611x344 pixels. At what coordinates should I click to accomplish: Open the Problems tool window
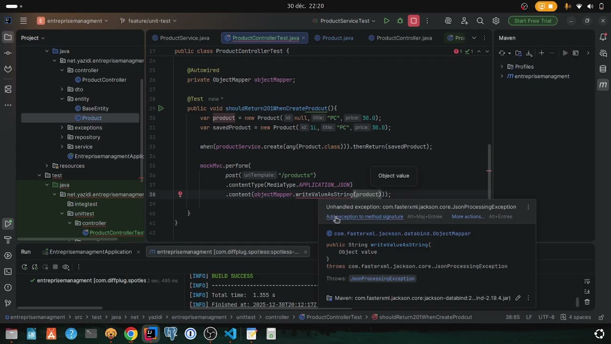[8, 288]
